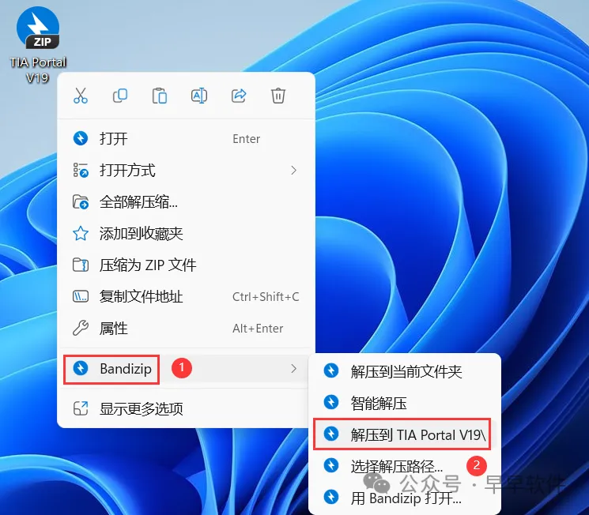This screenshot has width=589, height=515.
Task: Choose 解压到当前文件夹 in Bandizip submenu
Action: [405, 371]
